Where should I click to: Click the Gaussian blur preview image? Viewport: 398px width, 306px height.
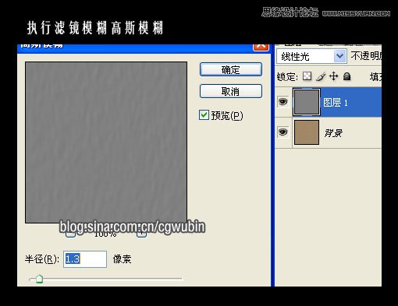(106, 142)
